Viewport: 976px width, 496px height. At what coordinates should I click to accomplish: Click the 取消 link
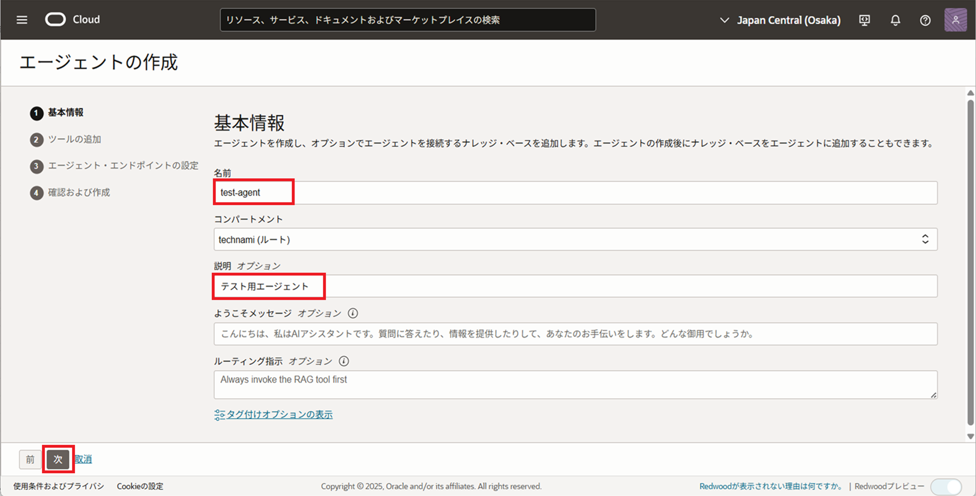point(83,459)
